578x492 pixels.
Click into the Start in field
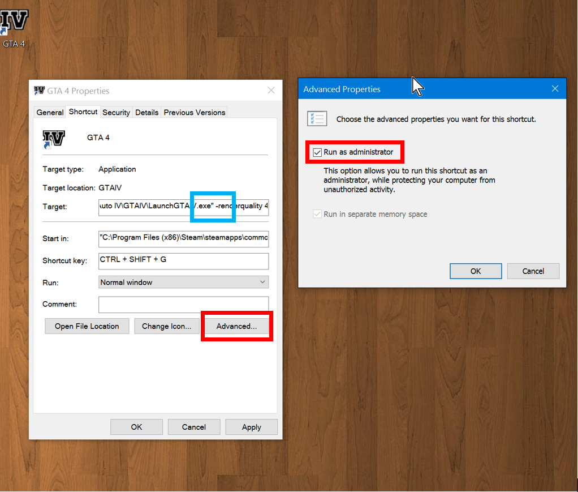click(184, 238)
